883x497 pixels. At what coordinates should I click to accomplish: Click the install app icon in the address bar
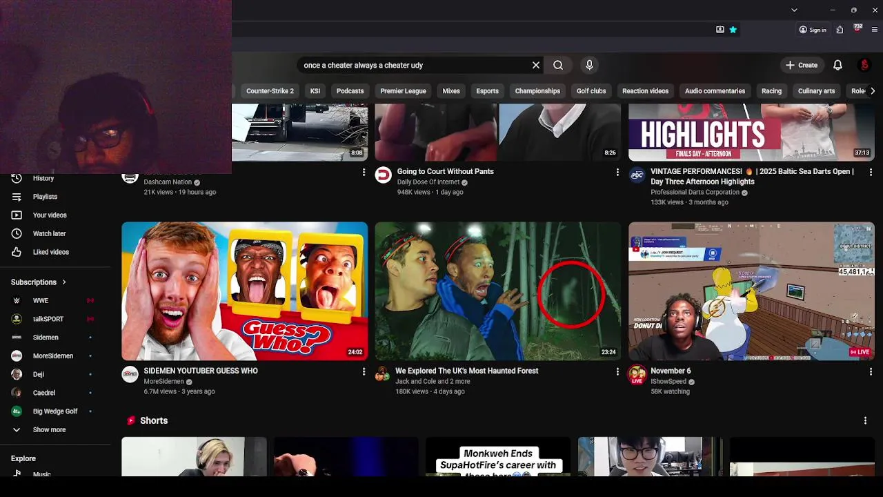tap(720, 30)
